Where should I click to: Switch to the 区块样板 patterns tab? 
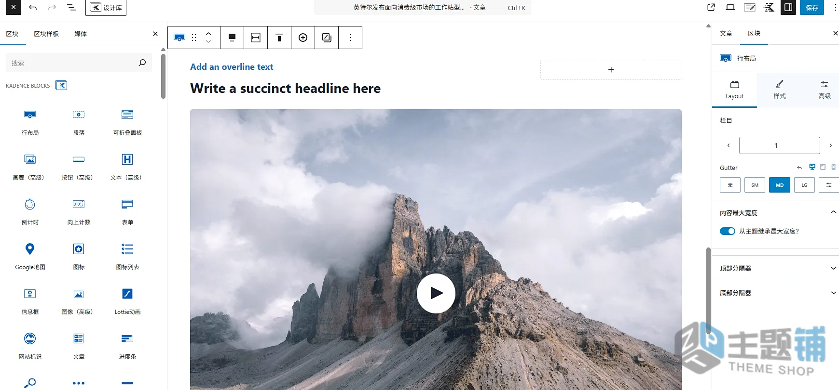click(46, 34)
